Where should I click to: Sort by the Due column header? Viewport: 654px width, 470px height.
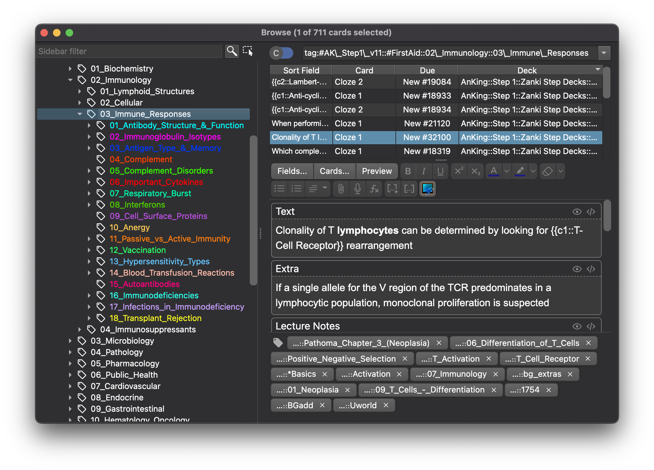(x=427, y=70)
